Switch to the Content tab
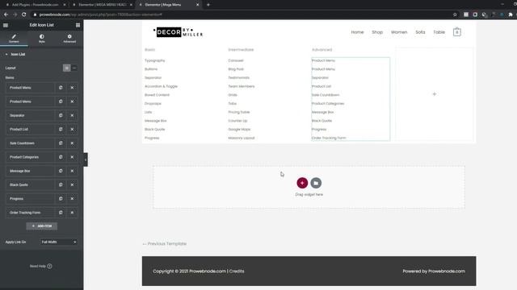Screen dimensions: 517x290 (x=14, y=38)
